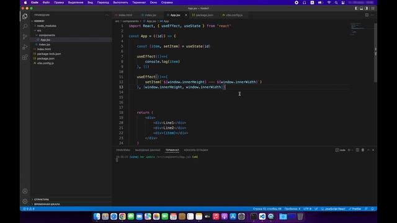The width and height of the screenshot is (397, 223).
Task: Open the Правка menu
Action: 59,2
